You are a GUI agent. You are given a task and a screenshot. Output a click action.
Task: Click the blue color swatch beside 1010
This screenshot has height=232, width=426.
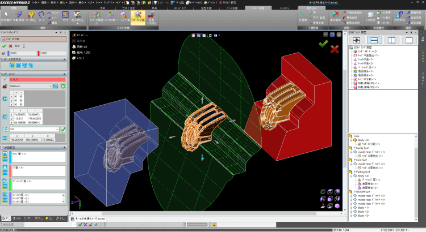(x=9, y=53)
